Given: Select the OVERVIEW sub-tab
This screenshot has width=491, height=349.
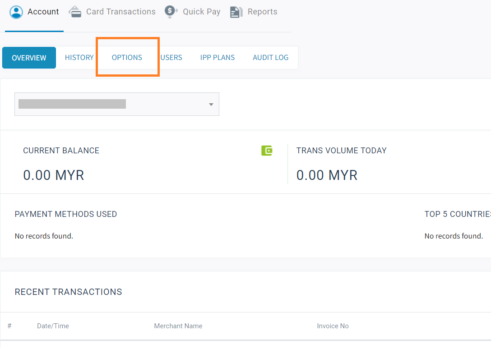Looking at the screenshot, I should pyautogui.click(x=29, y=58).
